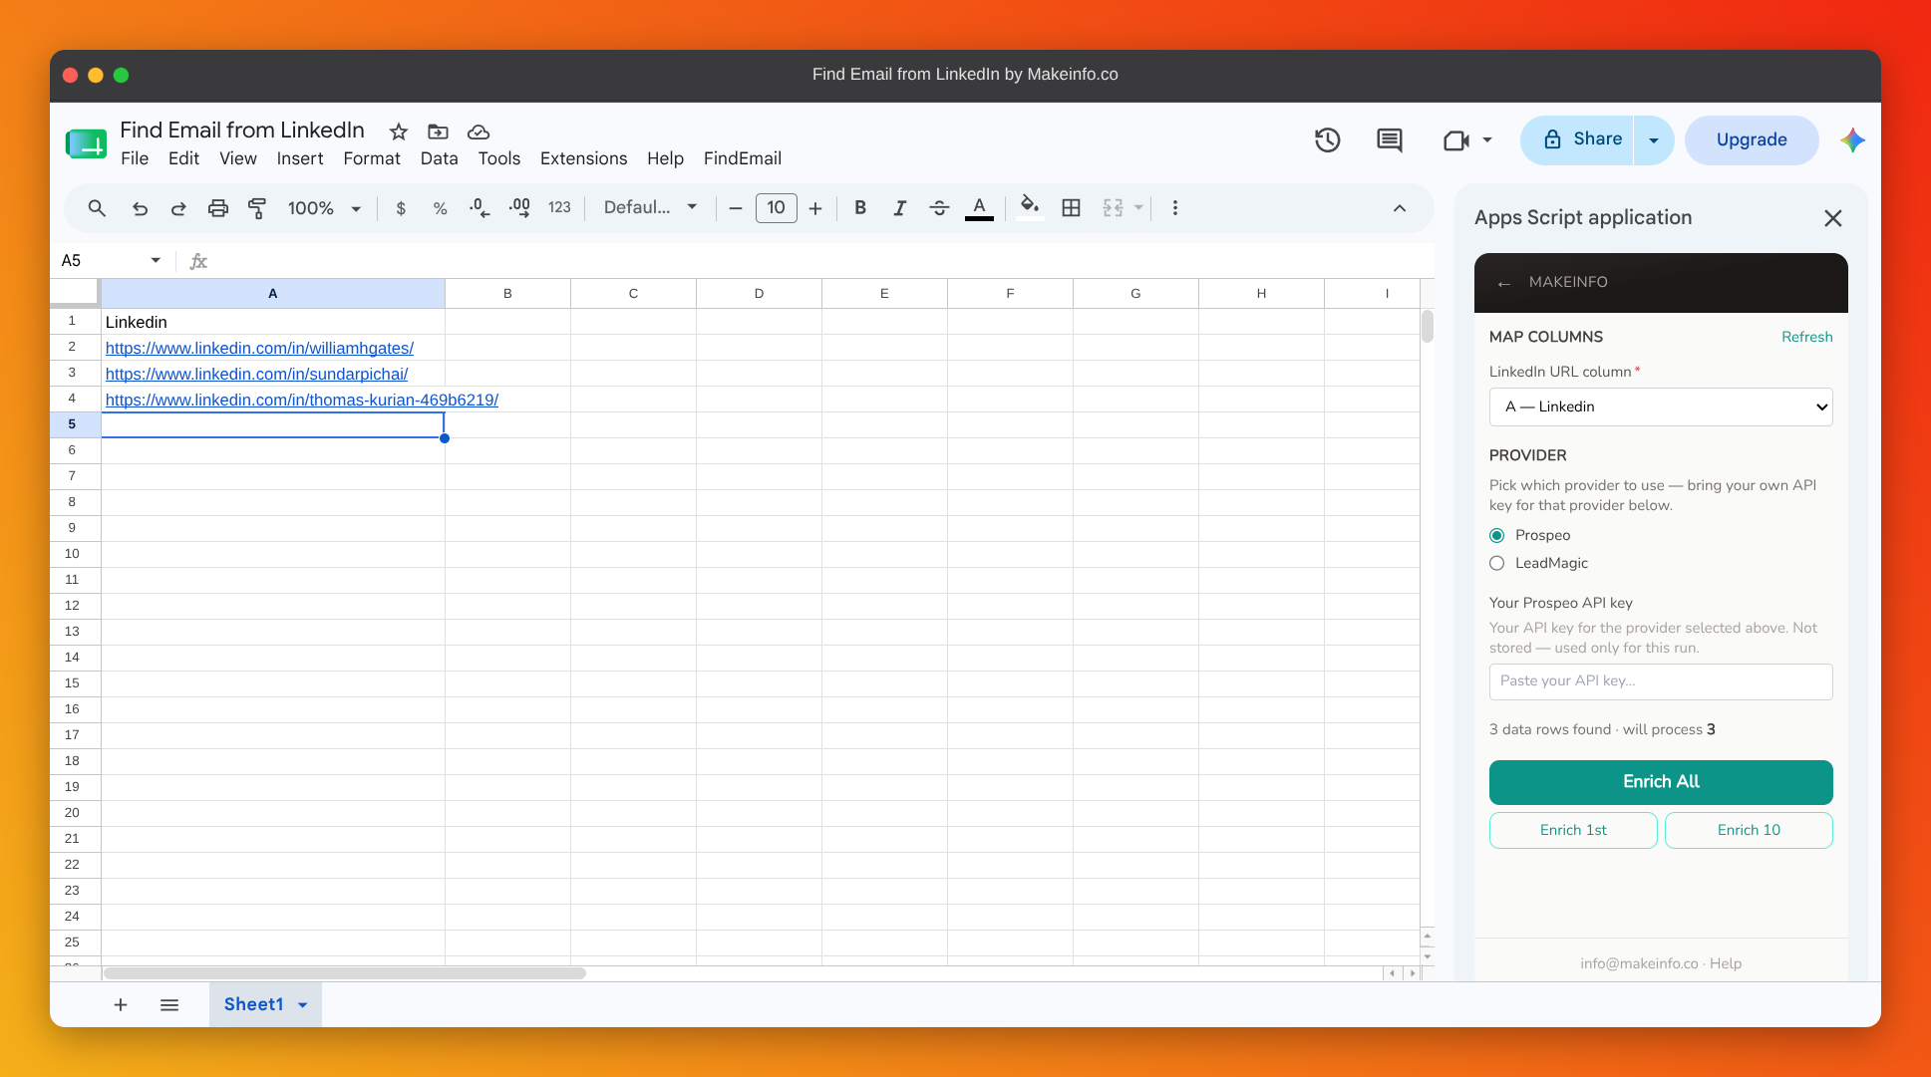Viewport: 1931px width, 1077px height.
Task: Click the Share button
Action: [1579, 140]
